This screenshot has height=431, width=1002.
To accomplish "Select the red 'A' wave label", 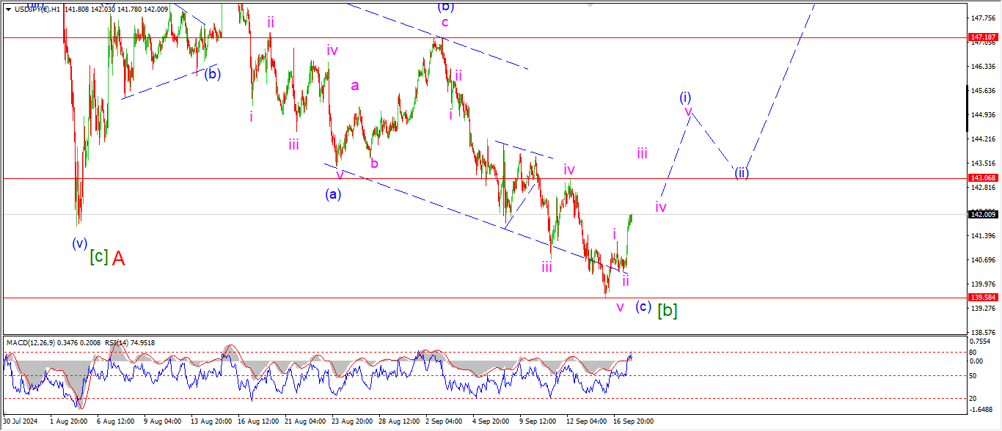I will point(119,258).
